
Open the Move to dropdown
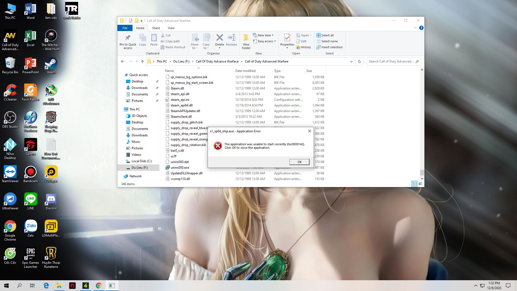[195, 40]
